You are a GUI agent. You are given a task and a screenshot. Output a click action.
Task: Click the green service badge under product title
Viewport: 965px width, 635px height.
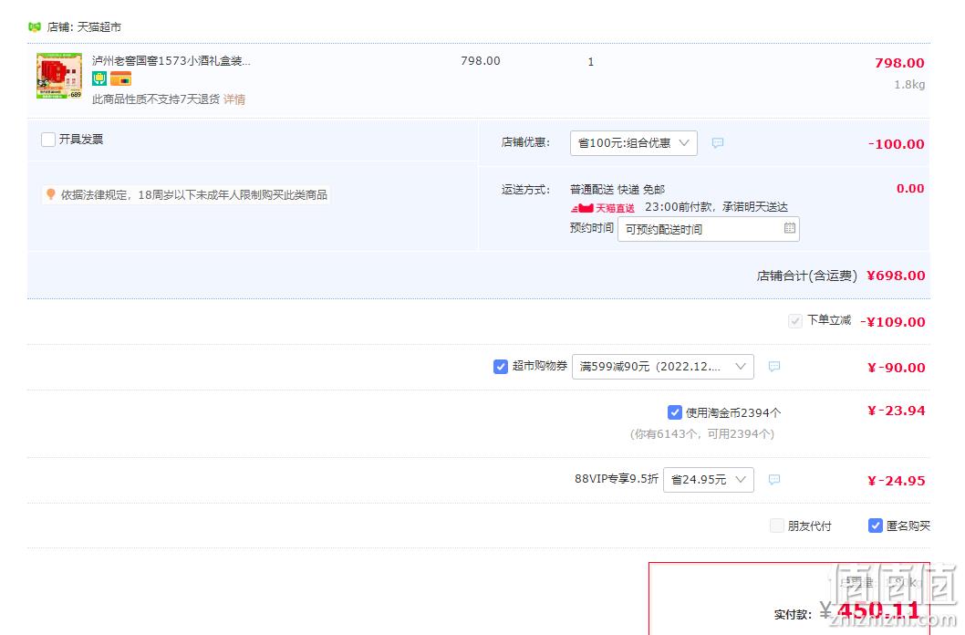(99, 78)
